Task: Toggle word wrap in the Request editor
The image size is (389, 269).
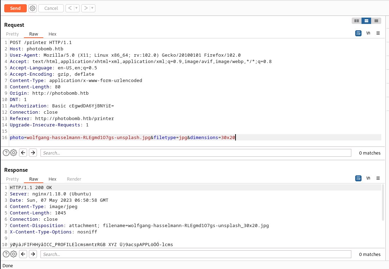Action: click(x=358, y=33)
